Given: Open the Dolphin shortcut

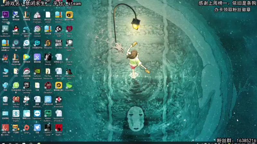Looking at the screenshot, I should (x=27, y=29).
